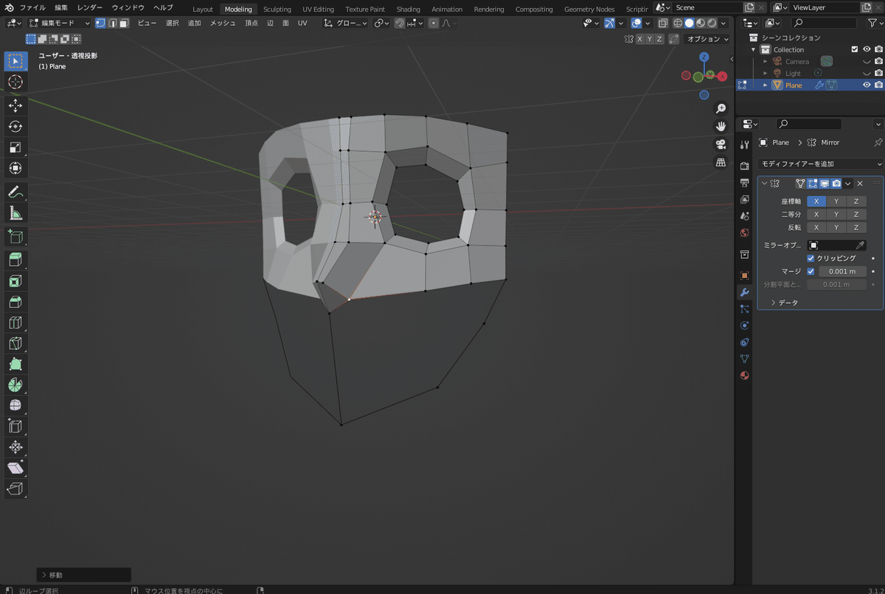The image size is (885, 594).
Task: Hide Plane in viewport via eye icon
Action: (867, 85)
